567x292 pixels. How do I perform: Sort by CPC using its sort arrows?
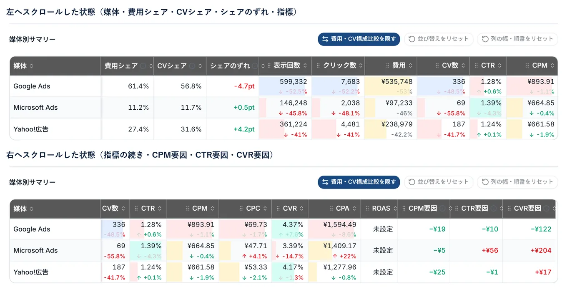pyautogui.click(x=265, y=209)
